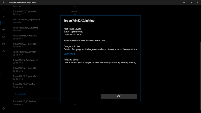201x113 pixels.
Task: Close the Windows Defender Security Center window
Action: pos(198,2)
